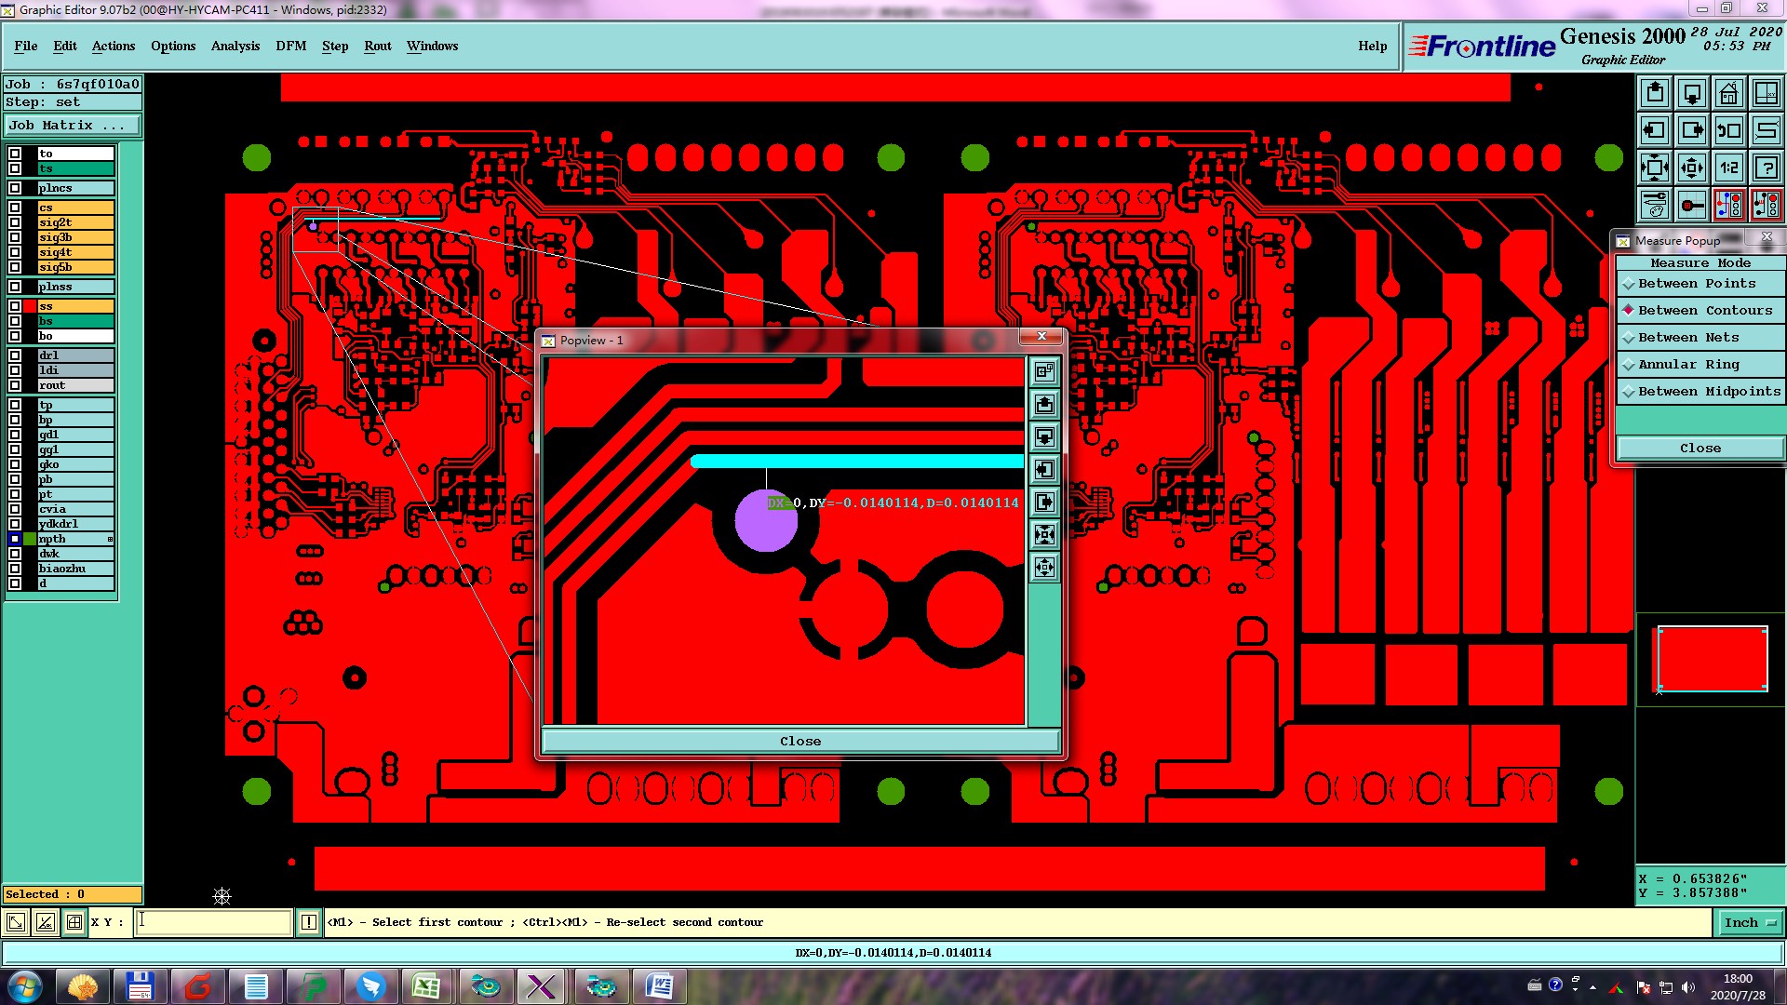Viewport: 1787px width, 1005px height.
Task: Open the Job Matrix button
Action: (73, 126)
